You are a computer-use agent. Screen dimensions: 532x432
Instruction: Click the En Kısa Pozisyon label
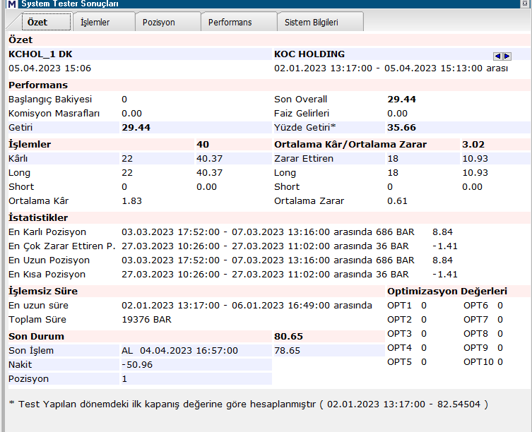(47, 275)
